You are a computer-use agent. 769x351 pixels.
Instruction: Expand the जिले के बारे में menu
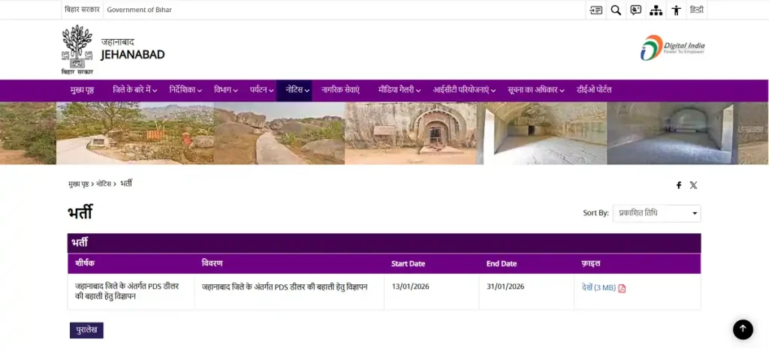[x=135, y=90]
